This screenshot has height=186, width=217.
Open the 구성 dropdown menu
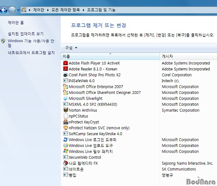71,48
